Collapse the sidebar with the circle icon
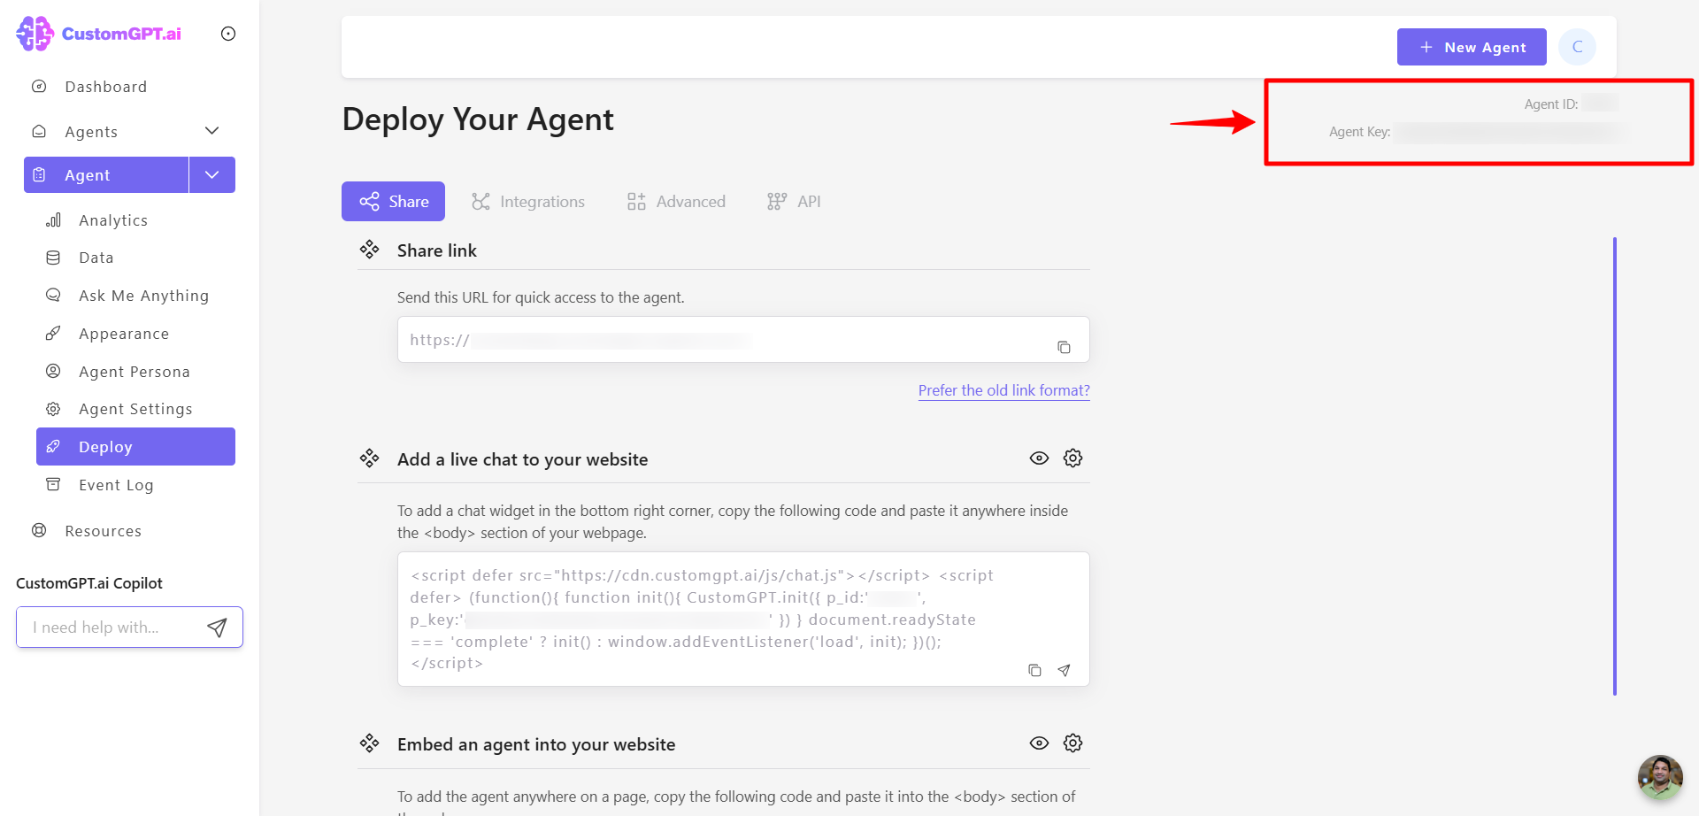1699x816 pixels. 228,34
